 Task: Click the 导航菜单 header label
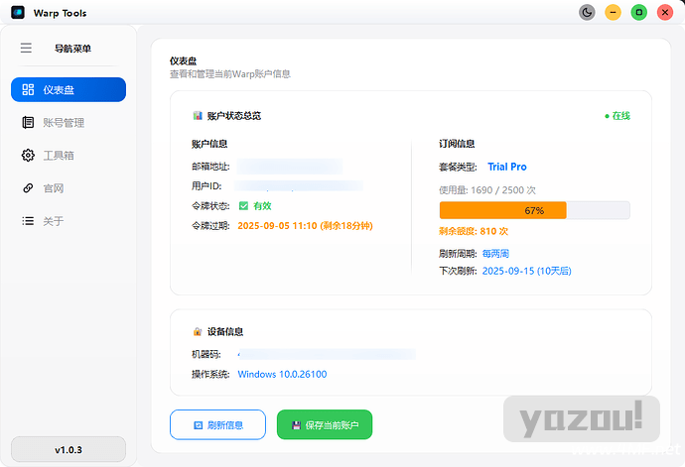point(72,49)
